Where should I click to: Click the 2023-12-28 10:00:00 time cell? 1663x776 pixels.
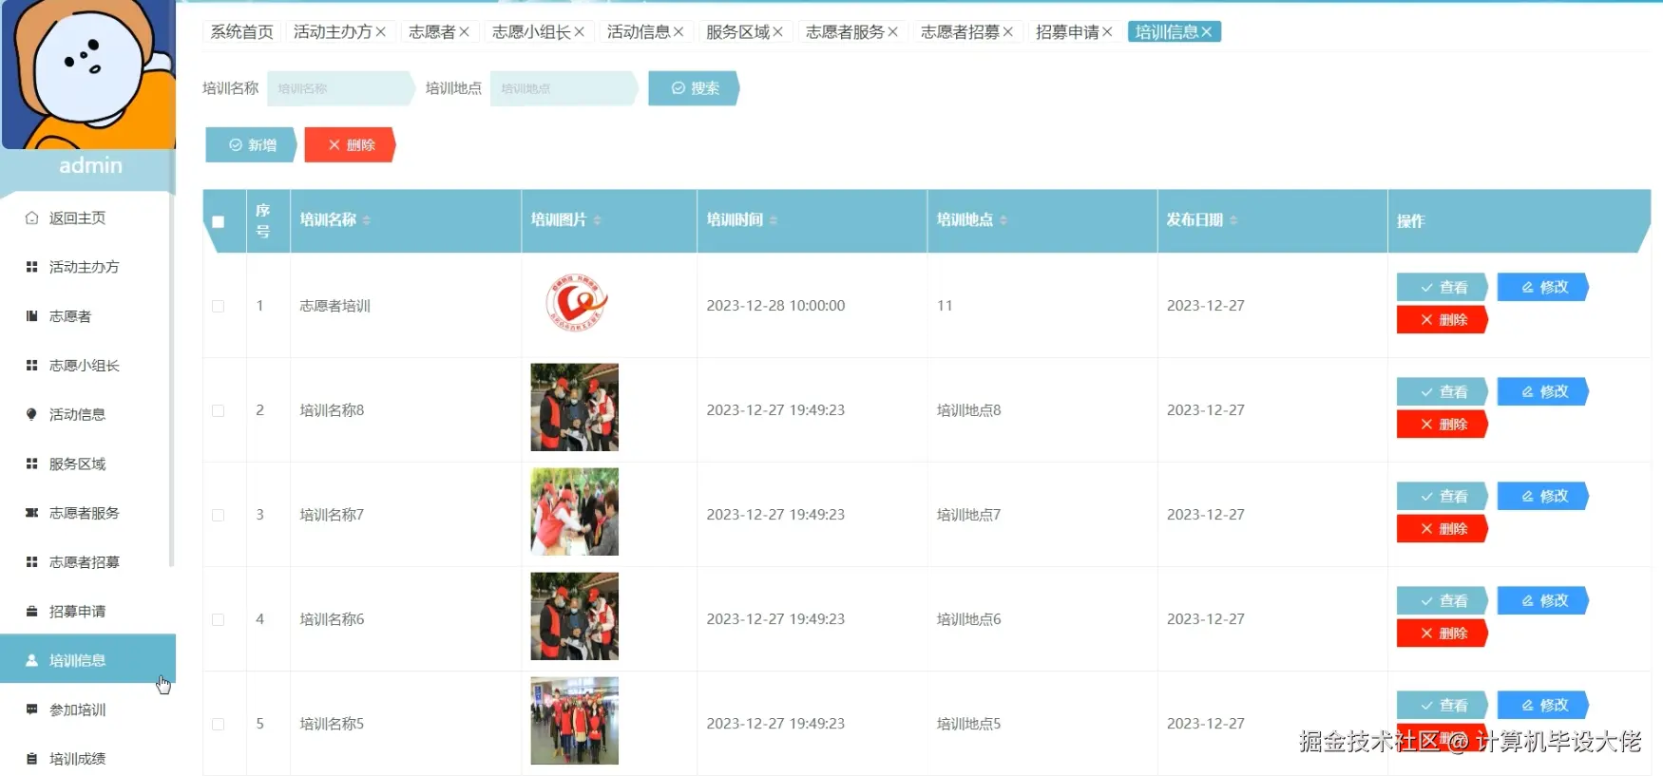coord(775,306)
